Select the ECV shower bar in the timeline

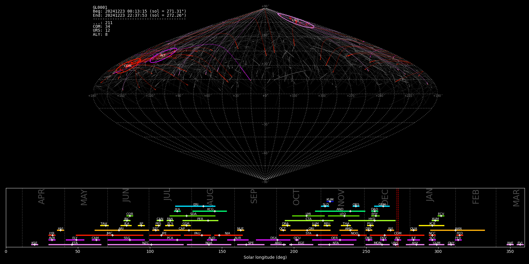pyautogui.click(x=441, y=216)
